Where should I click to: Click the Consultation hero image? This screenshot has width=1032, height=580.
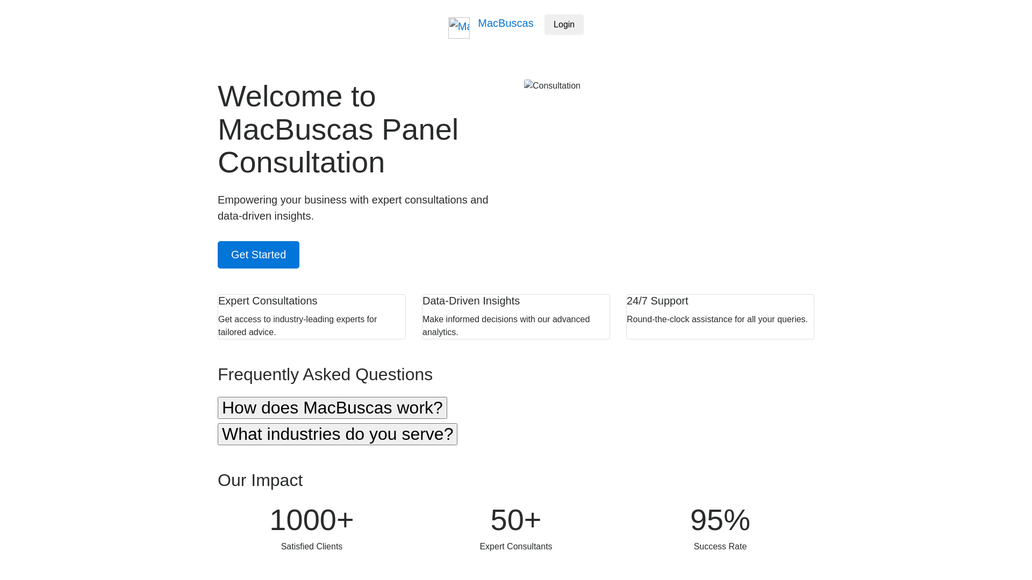(552, 86)
